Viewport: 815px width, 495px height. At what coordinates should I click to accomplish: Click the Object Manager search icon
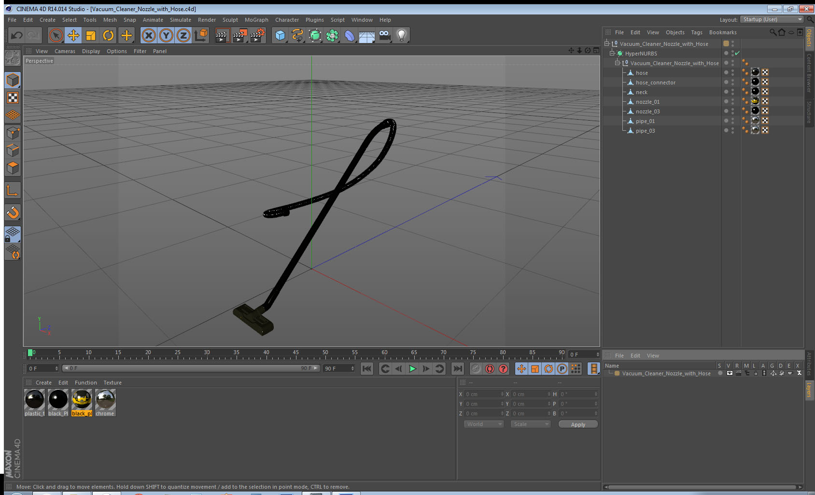point(773,32)
